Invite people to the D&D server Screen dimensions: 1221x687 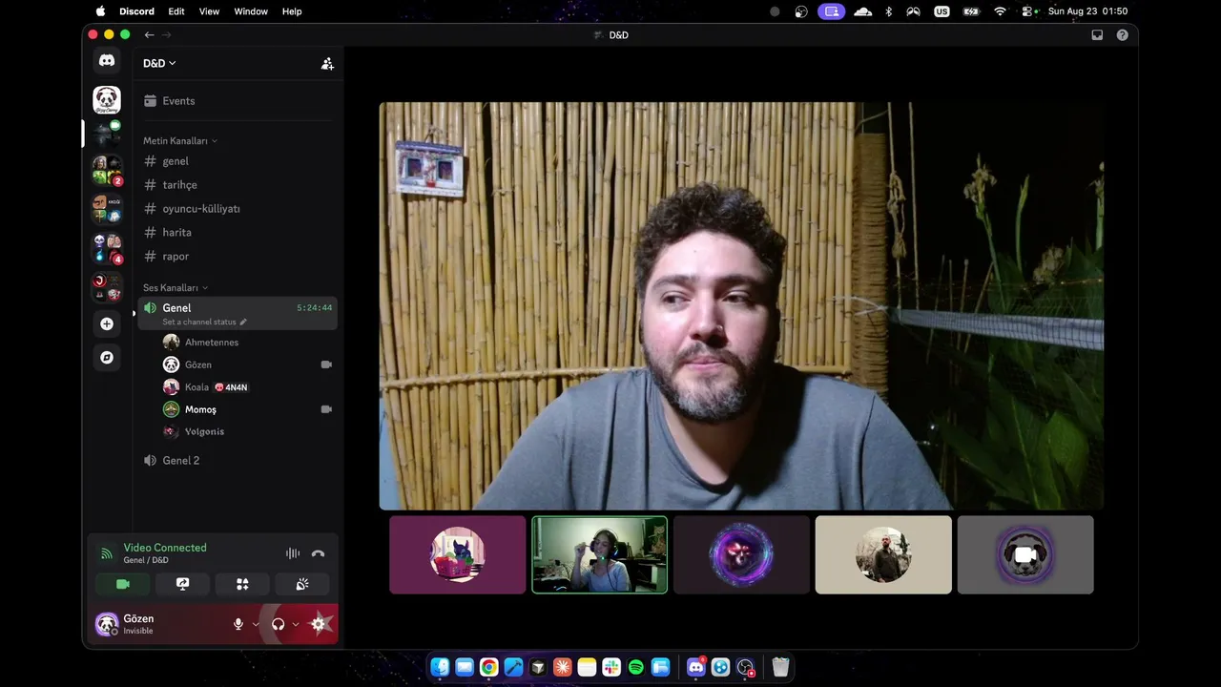click(327, 64)
